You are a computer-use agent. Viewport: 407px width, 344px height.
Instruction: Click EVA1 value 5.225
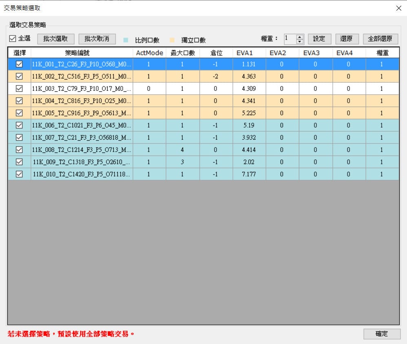click(x=249, y=113)
